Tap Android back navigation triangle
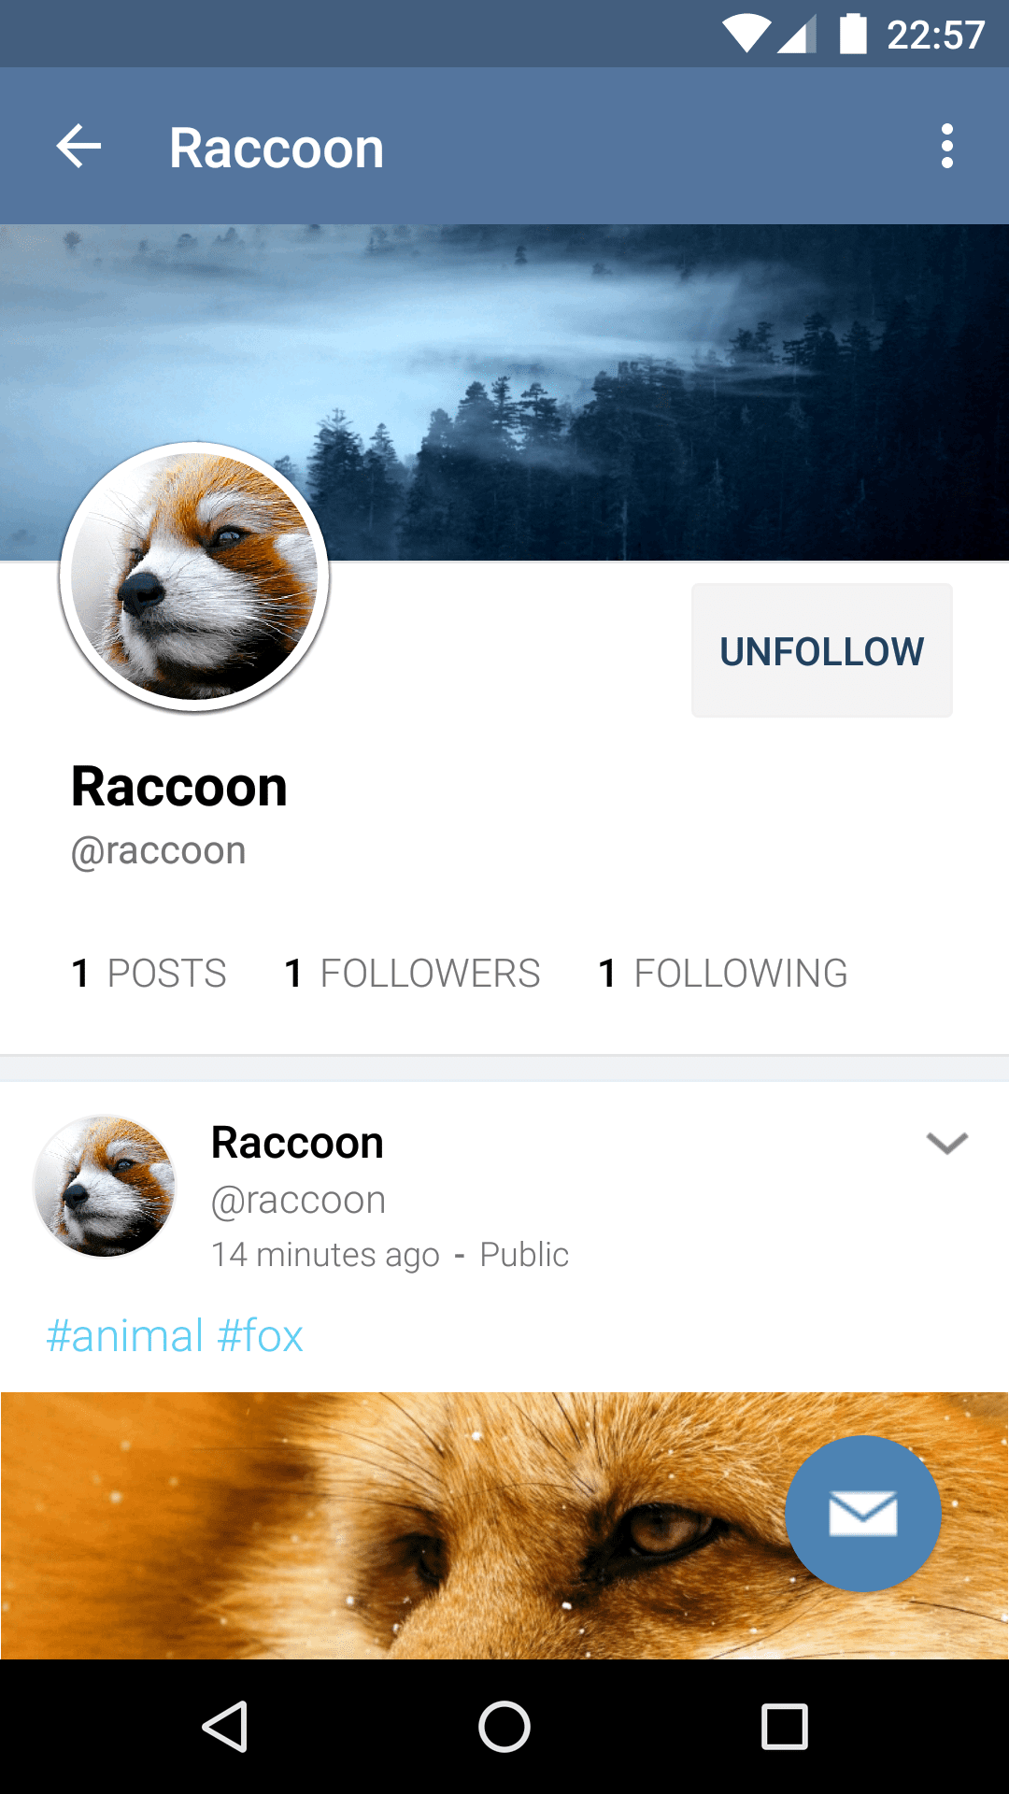 pyautogui.click(x=225, y=1726)
